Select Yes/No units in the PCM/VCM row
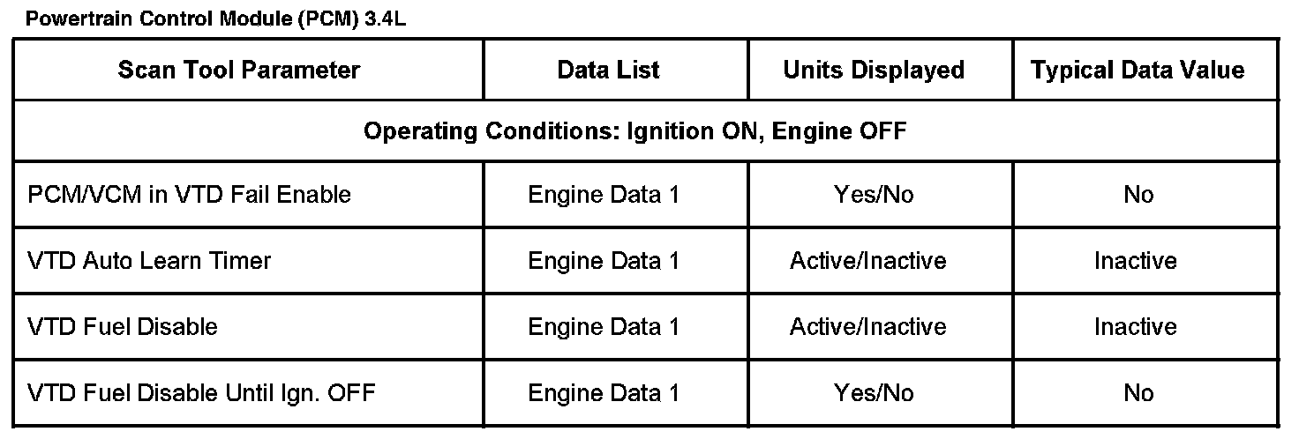The height and width of the screenshot is (439, 1299). pyautogui.click(x=874, y=195)
